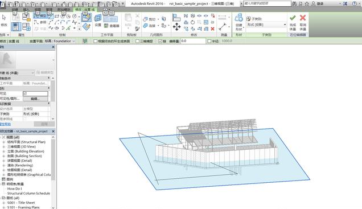Open the Add-Ins ribbon tab

64,10
